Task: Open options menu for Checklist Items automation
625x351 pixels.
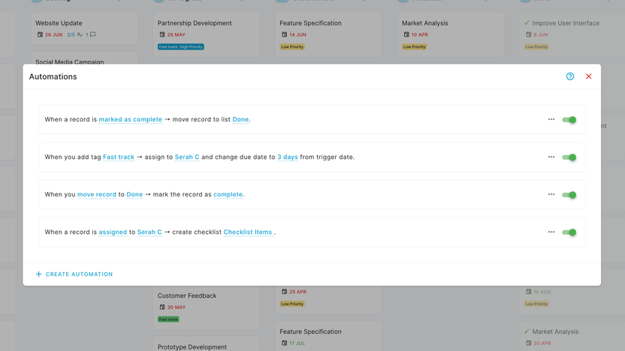Action: click(551, 232)
